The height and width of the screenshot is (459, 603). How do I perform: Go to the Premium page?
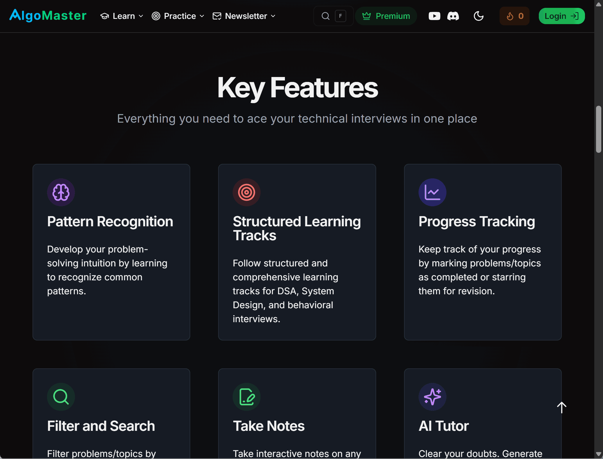(386, 16)
